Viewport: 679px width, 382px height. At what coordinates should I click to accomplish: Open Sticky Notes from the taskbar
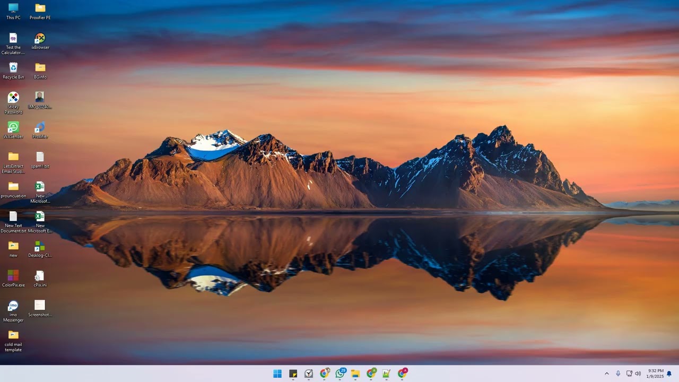(293, 374)
